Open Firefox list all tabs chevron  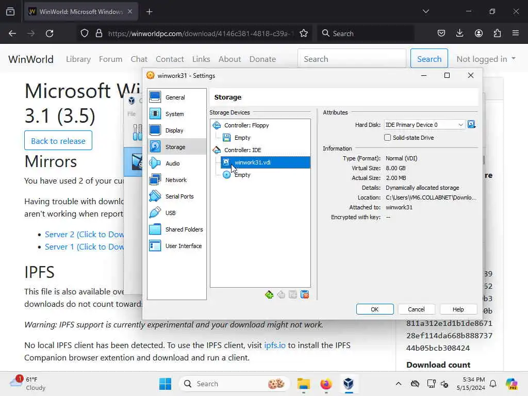(425, 11)
